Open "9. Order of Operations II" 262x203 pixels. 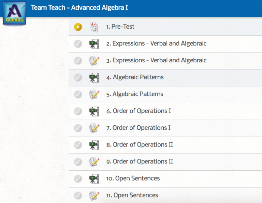coord(140,161)
